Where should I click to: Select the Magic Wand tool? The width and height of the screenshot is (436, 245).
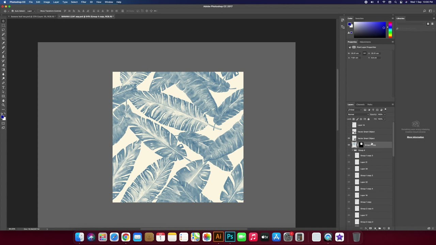pos(3,34)
